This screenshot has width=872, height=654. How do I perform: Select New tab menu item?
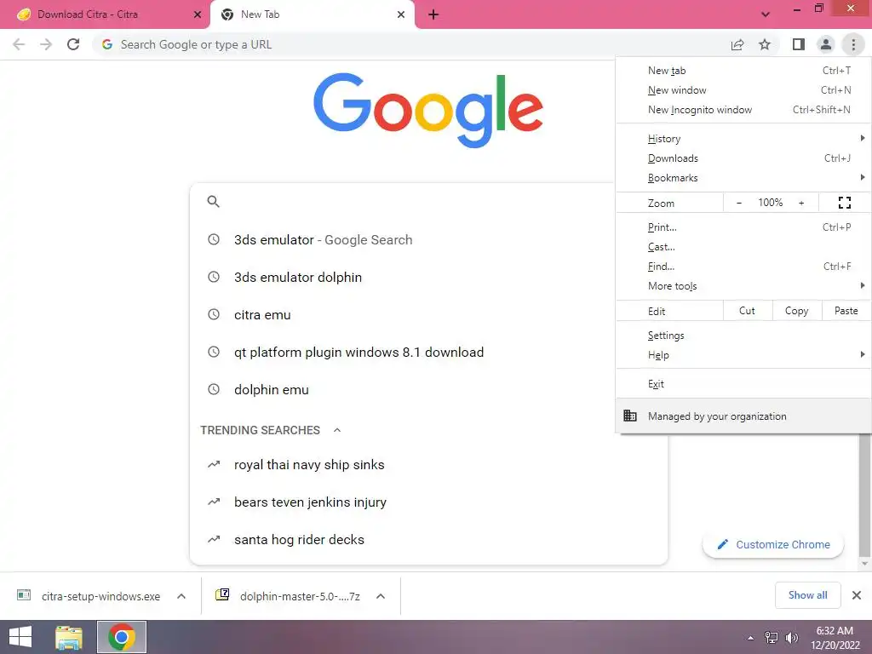[743, 71]
